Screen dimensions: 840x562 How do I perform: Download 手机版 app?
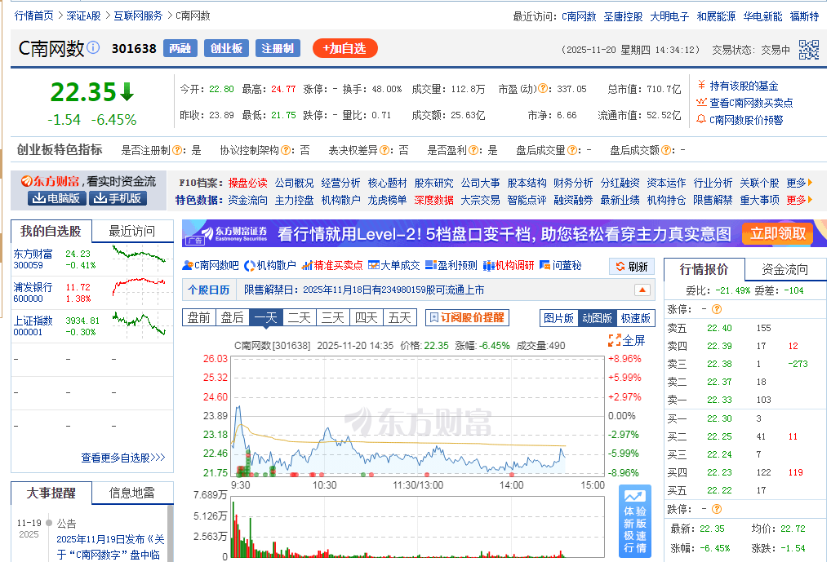coord(118,198)
